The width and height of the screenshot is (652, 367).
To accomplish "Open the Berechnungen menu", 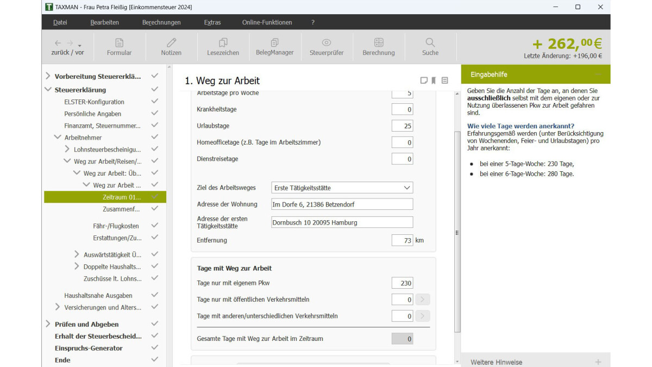I will coord(161,22).
